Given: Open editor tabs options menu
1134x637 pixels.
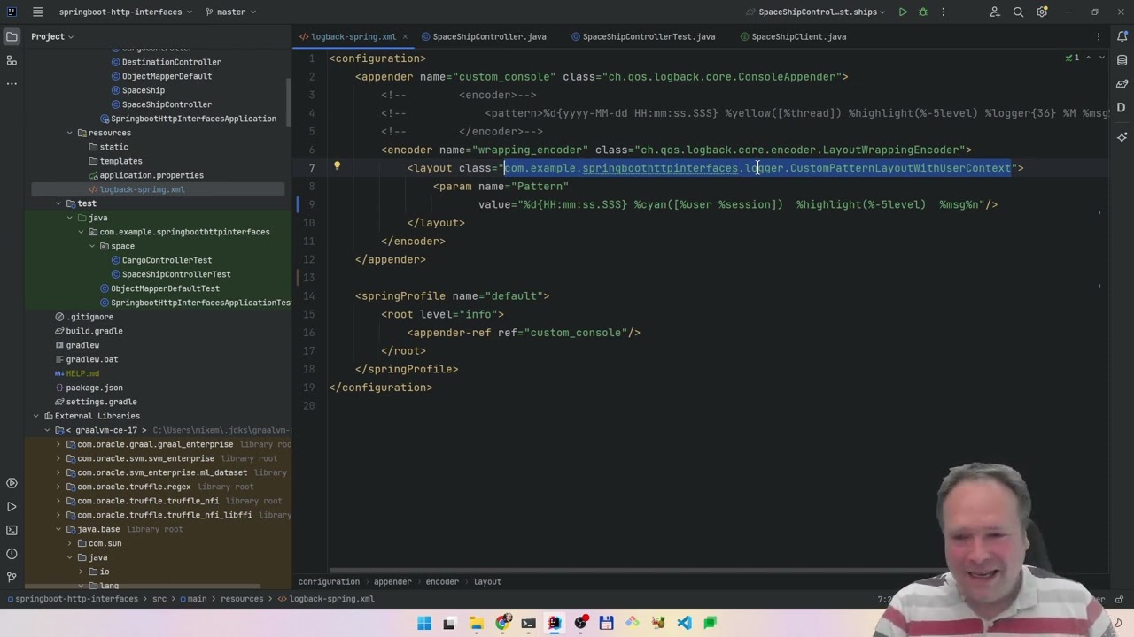Looking at the screenshot, I should coord(1099,36).
